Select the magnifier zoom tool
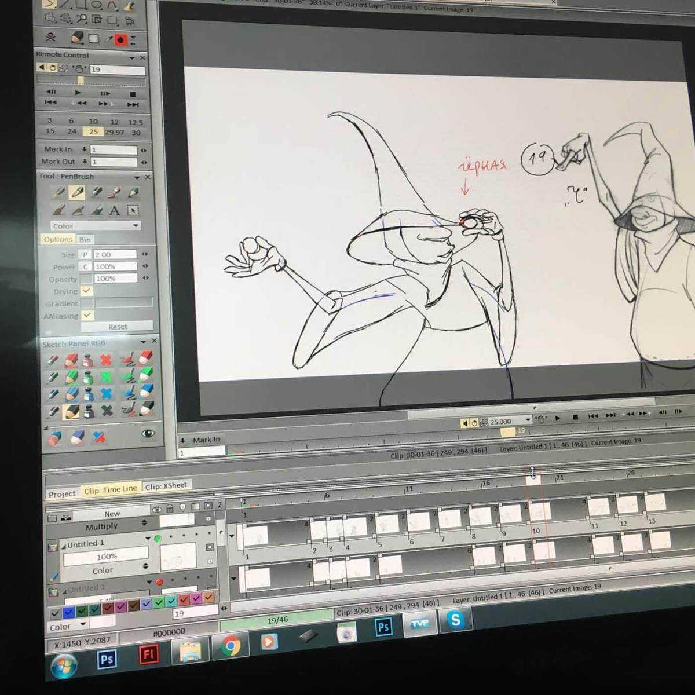The width and height of the screenshot is (695, 695). [82, 20]
